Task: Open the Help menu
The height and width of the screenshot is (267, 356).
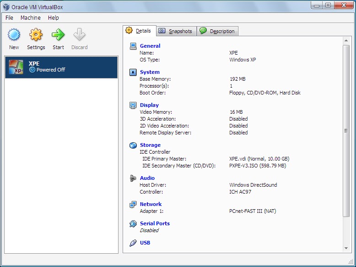Action: click(54, 18)
